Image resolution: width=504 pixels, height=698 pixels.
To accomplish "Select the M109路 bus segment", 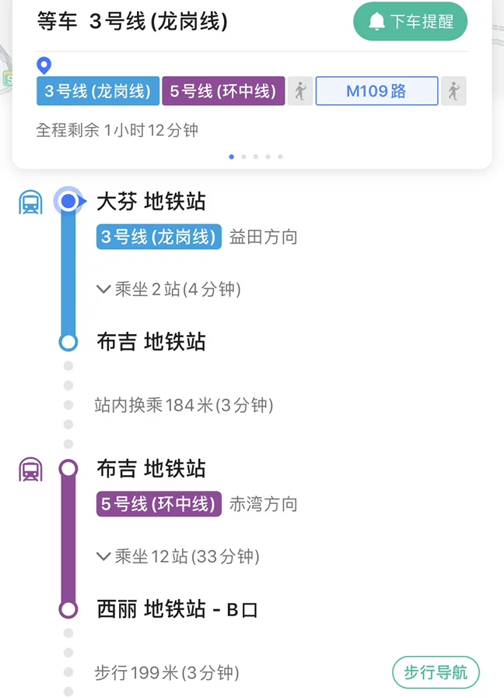I will click(x=376, y=90).
